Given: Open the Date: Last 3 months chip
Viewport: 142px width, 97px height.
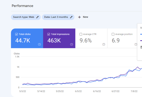Looking at the screenshot, I should [x=58, y=17].
